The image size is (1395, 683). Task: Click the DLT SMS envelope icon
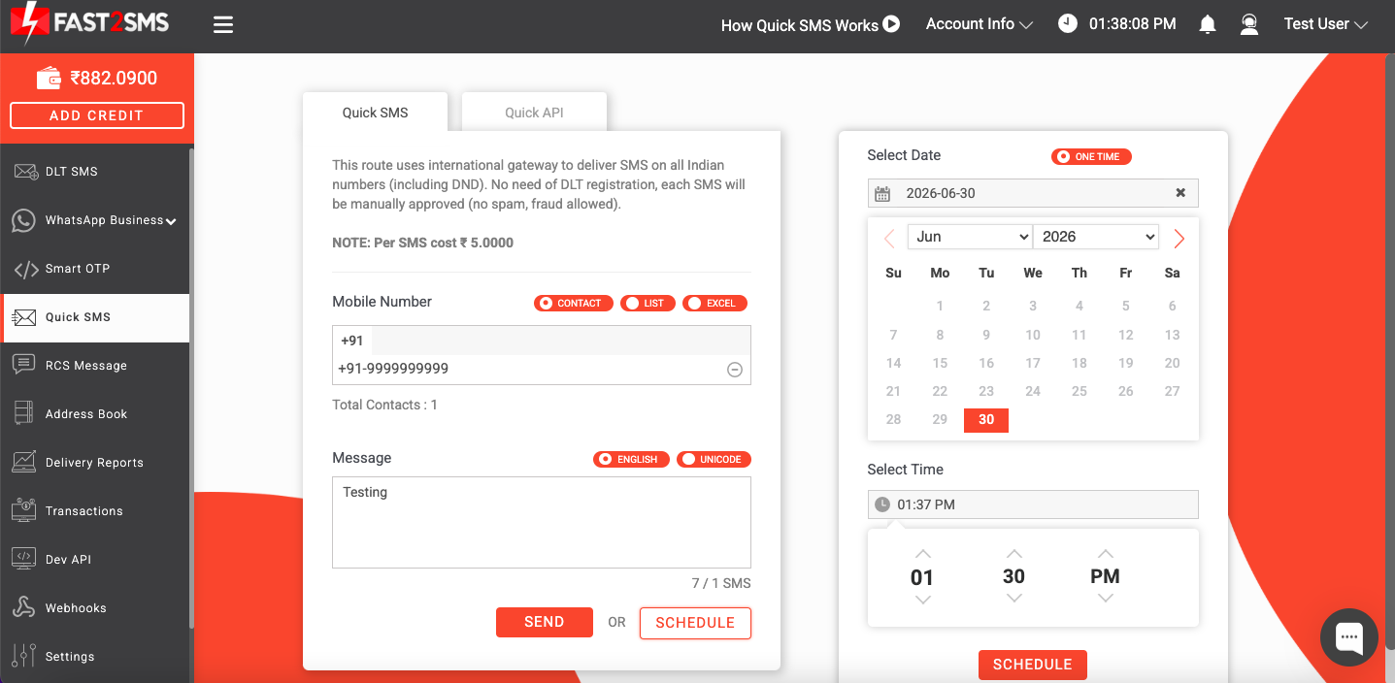25,172
